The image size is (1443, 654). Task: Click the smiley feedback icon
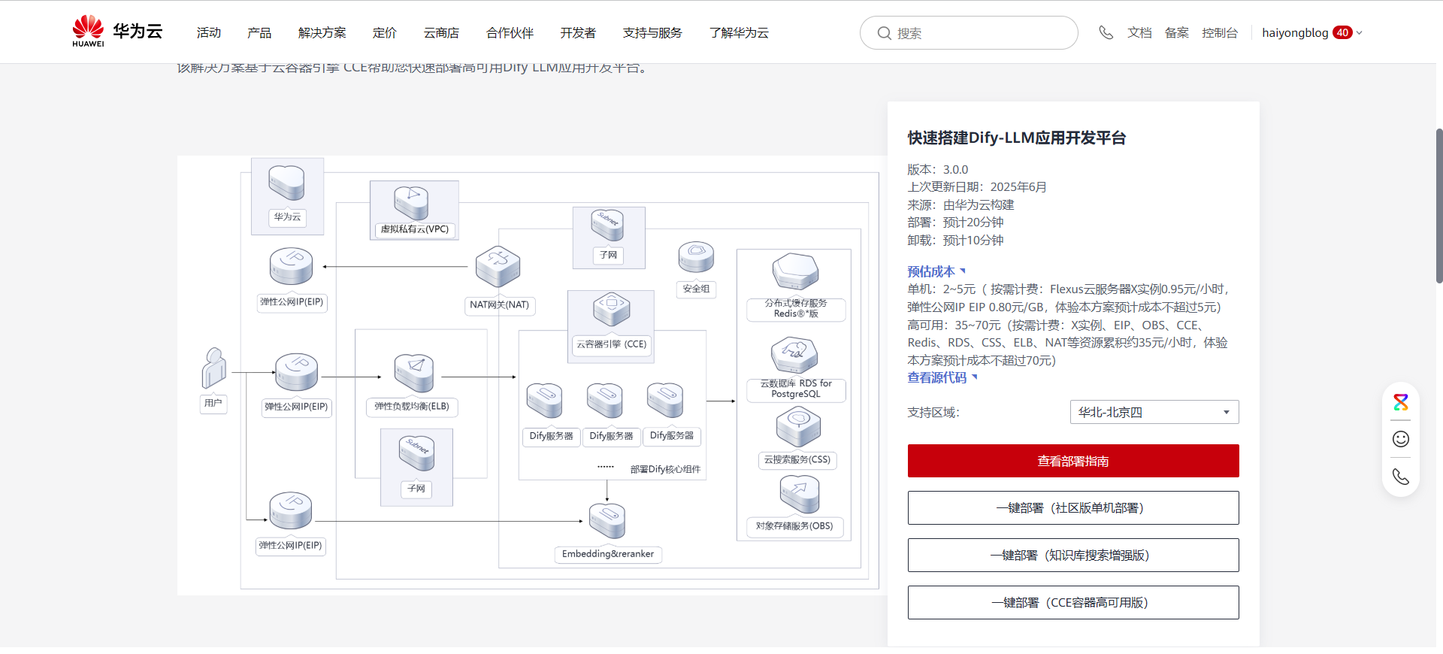(x=1401, y=439)
